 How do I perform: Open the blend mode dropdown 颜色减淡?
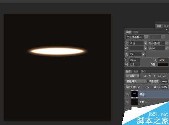click(x=137, y=81)
